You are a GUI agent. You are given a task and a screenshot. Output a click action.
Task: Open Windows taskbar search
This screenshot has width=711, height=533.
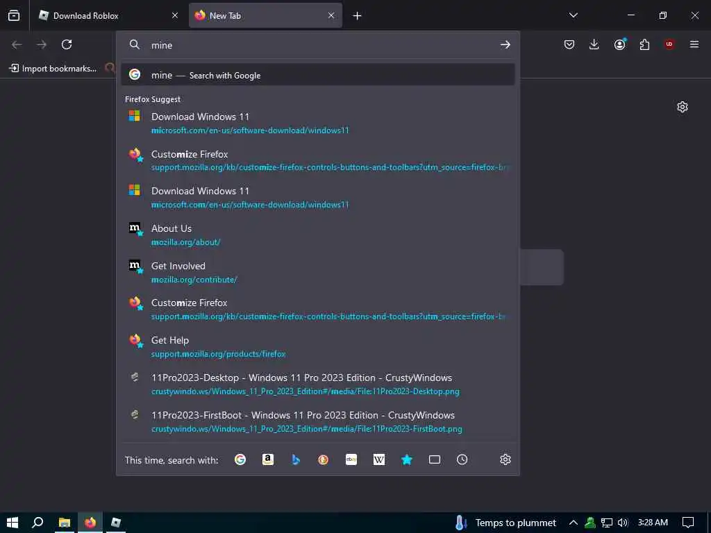click(x=37, y=523)
